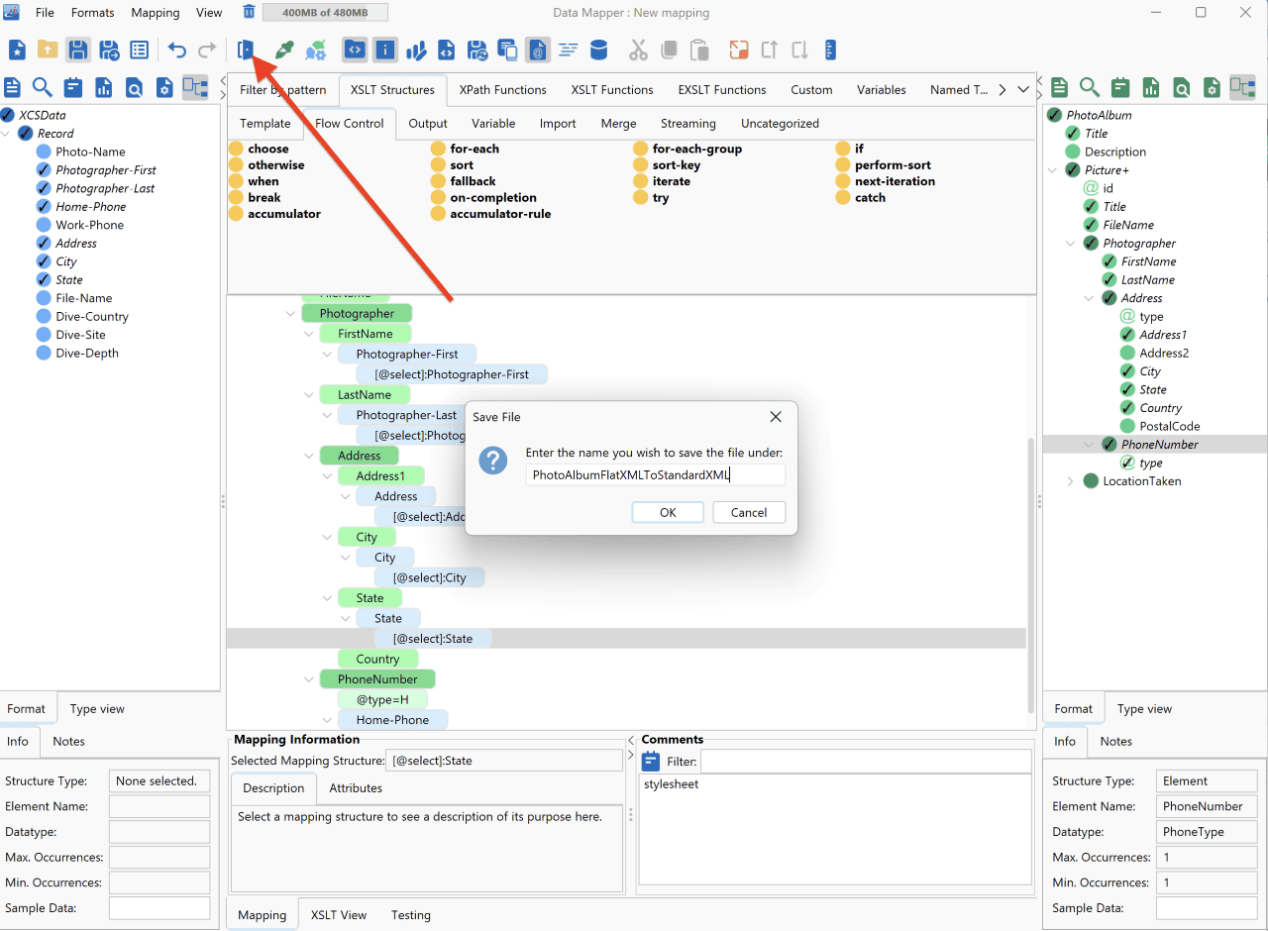Screen dimensions: 1268x931
Task: Click Cancel in the Save File dialog
Action: point(749,512)
